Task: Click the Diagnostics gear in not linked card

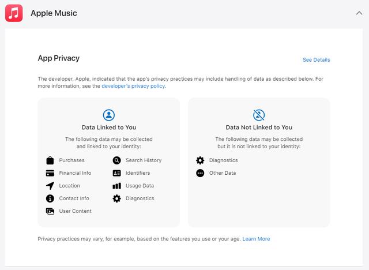Action: coord(200,160)
